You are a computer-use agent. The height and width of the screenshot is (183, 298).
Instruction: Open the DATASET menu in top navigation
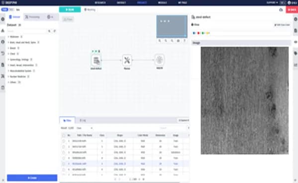pyautogui.click(x=121, y=2)
